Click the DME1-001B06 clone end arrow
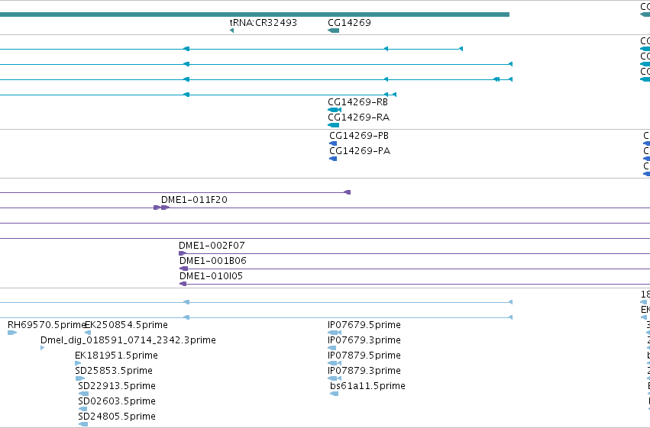Viewport: 650px width, 428px height. [x=183, y=269]
